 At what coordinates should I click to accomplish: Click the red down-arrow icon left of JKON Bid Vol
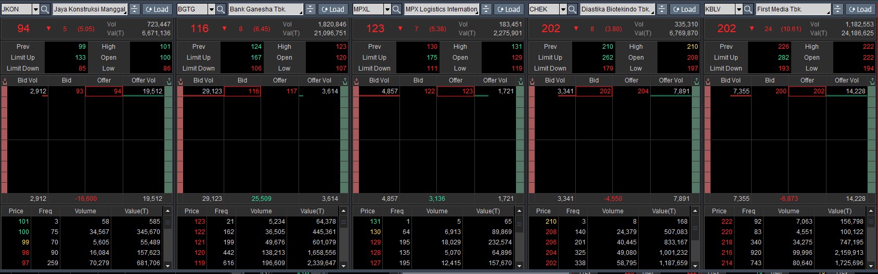coord(5,80)
